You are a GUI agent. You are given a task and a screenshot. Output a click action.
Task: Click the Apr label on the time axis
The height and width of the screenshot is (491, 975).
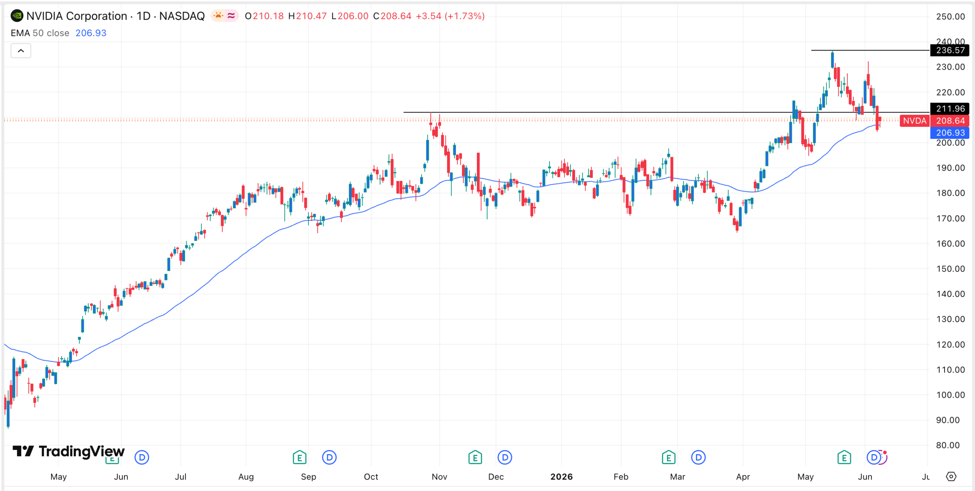coord(743,477)
